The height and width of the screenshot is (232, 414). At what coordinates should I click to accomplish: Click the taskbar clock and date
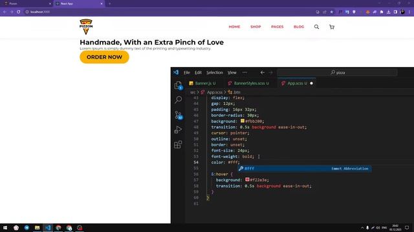pyautogui.click(x=395, y=227)
